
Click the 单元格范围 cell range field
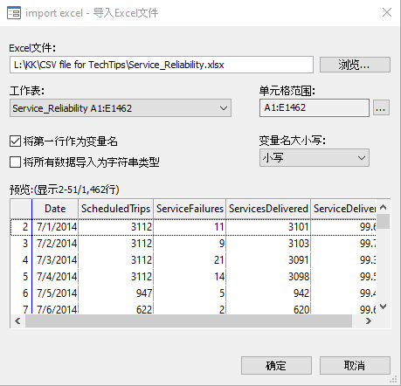315,107
